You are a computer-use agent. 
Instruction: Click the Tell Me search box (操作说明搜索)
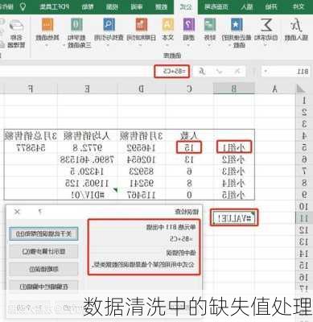pyautogui.click(x=6, y=6)
